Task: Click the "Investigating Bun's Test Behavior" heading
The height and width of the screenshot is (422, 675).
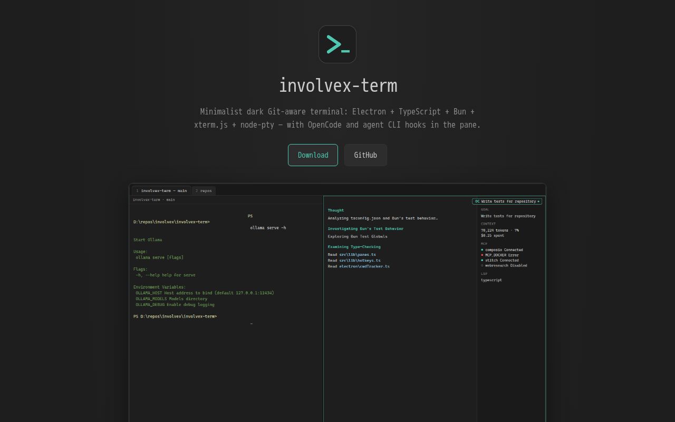Action: coord(365,229)
